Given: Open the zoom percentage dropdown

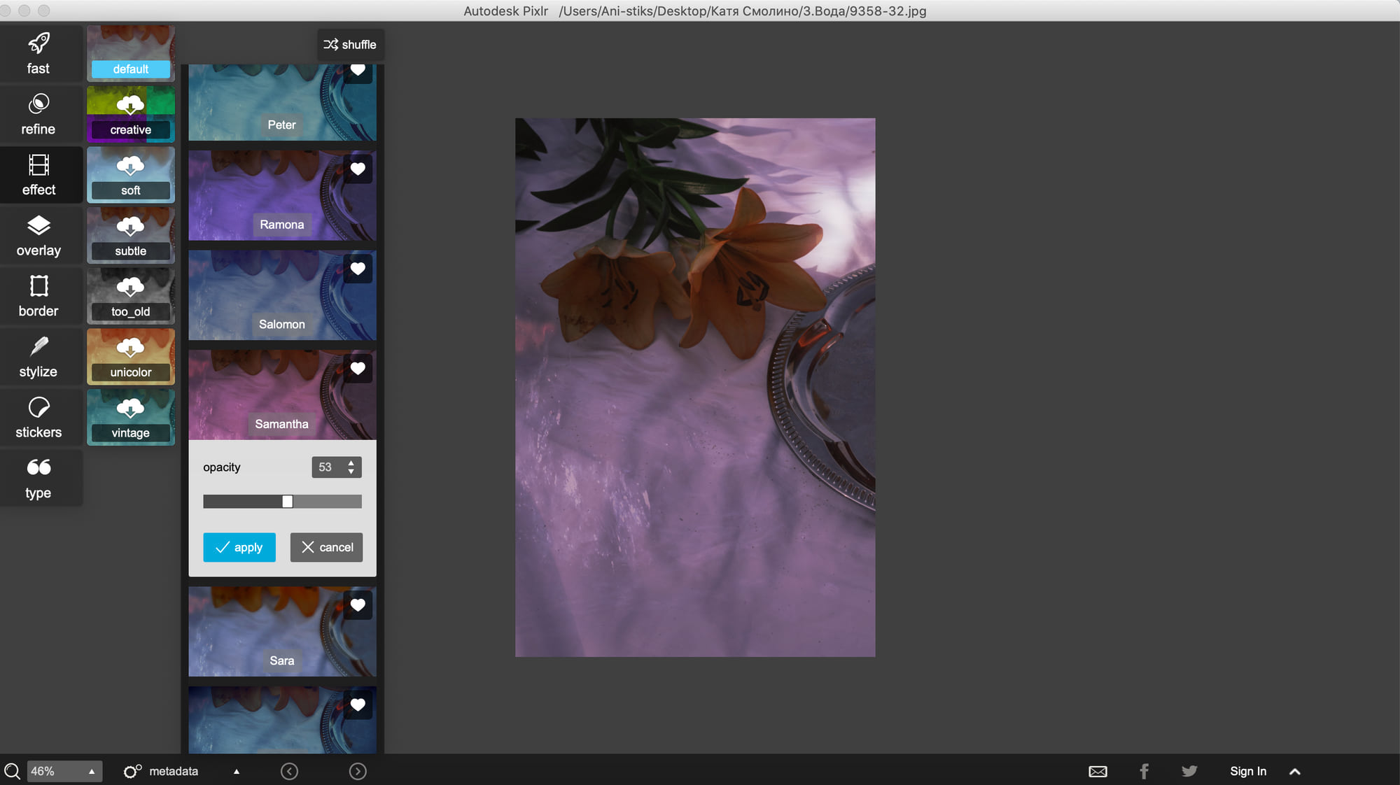Looking at the screenshot, I should tap(64, 771).
